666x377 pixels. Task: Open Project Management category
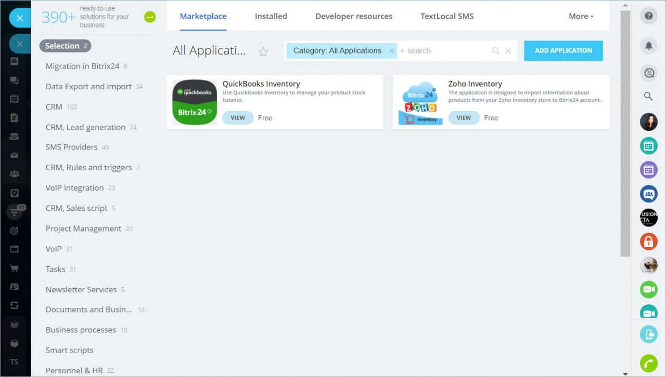(x=84, y=228)
